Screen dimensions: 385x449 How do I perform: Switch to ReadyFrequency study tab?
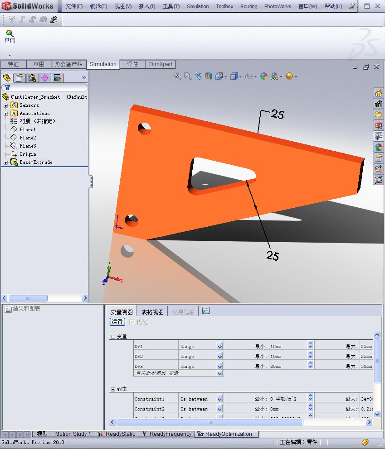tap(167, 434)
